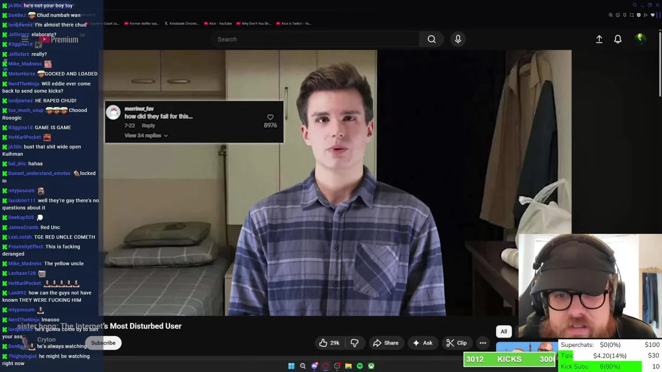This screenshot has width=662, height=372.
Task: Like the video showing 29k likes
Action: pos(329,343)
